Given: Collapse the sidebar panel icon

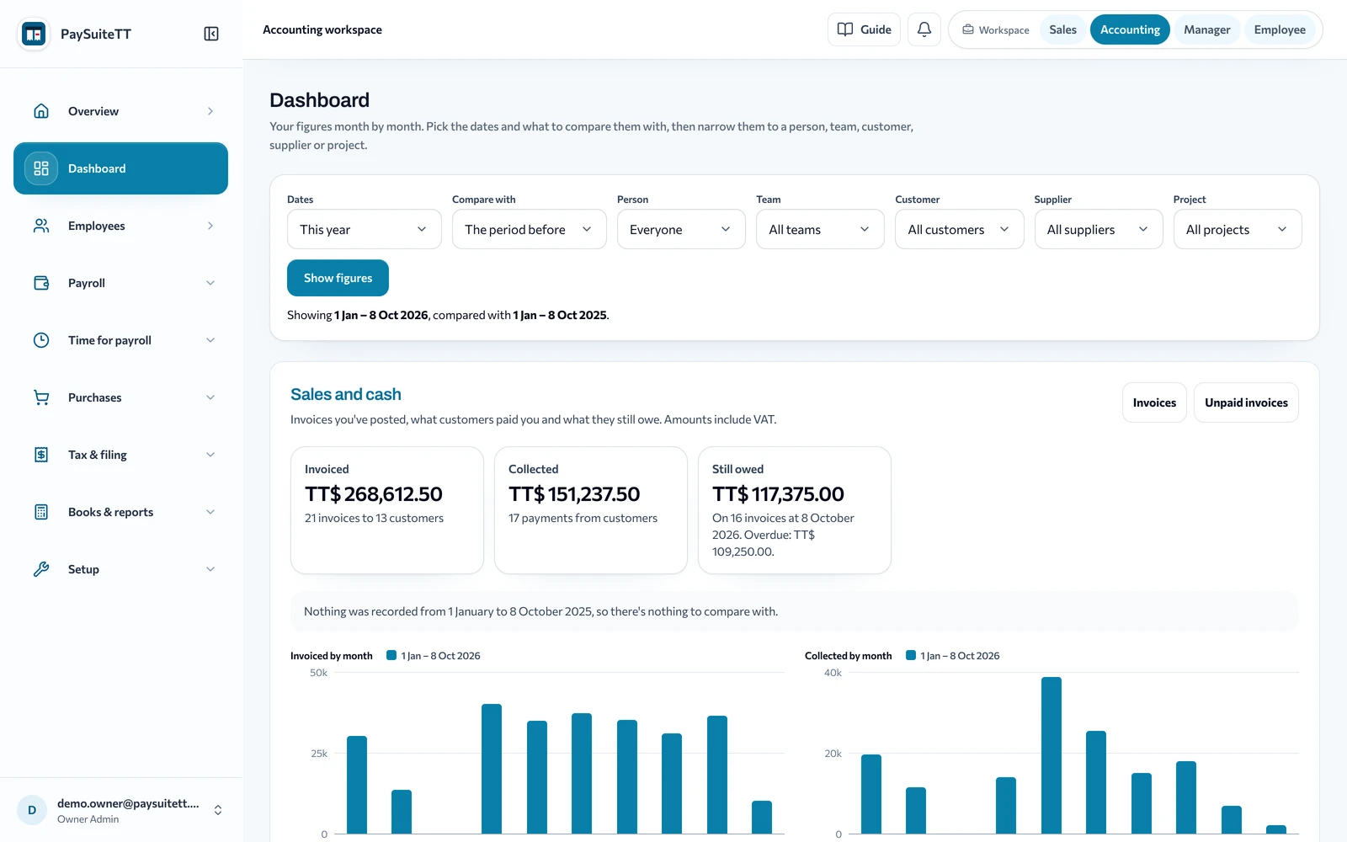Looking at the screenshot, I should [x=211, y=34].
